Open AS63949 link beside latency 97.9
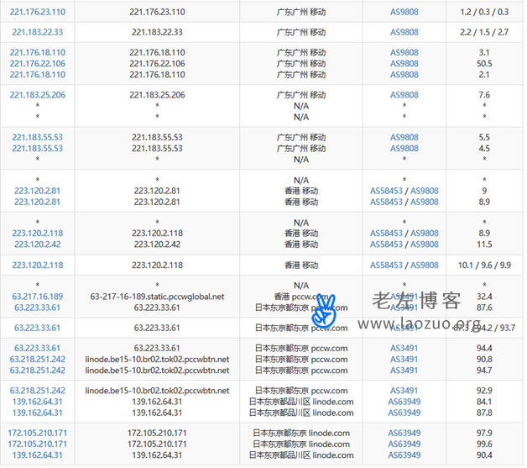This screenshot has width=527, height=468. click(x=404, y=433)
